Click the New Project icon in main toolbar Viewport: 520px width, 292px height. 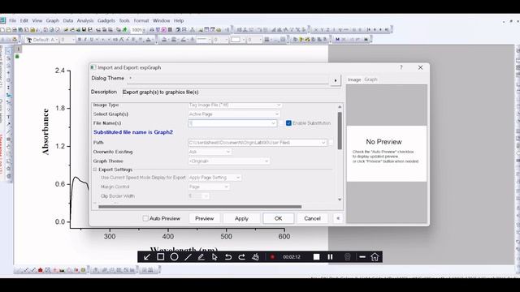coord(2,30)
